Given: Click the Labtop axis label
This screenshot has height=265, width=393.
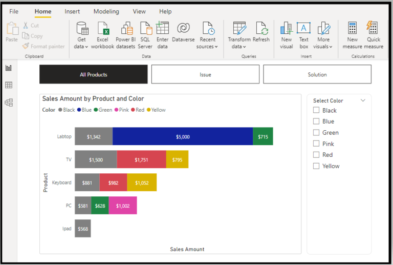Looking at the screenshot, I should tap(64, 136).
